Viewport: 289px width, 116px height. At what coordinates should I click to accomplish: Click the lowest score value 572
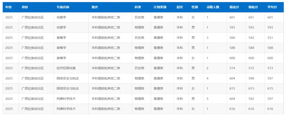(251, 68)
